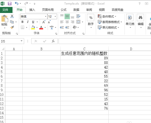The width and height of the screenshot is (151, 123).
Task: Open the 百度网盘 tab
Action: point(117,10)
